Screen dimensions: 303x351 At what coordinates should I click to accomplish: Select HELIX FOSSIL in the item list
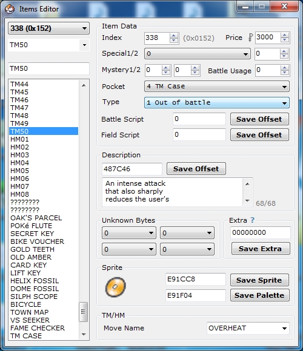point(44,281)
